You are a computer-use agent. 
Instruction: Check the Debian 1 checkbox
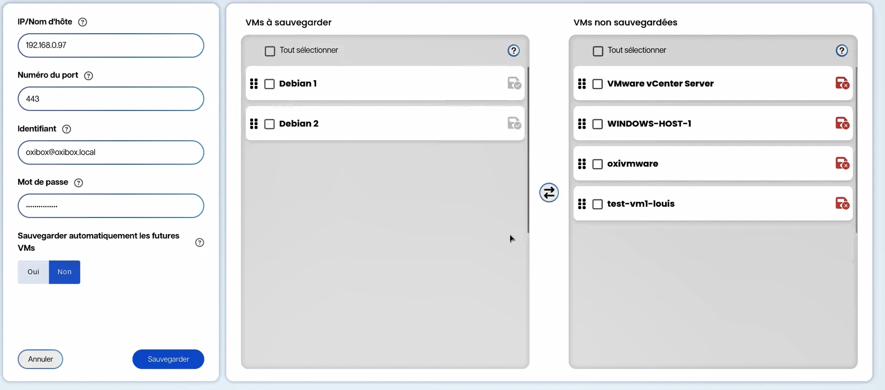pyautogui.click(x=270, y=84)
